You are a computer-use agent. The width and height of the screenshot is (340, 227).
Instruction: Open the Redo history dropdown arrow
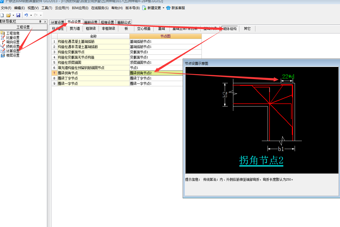(41, 15)
